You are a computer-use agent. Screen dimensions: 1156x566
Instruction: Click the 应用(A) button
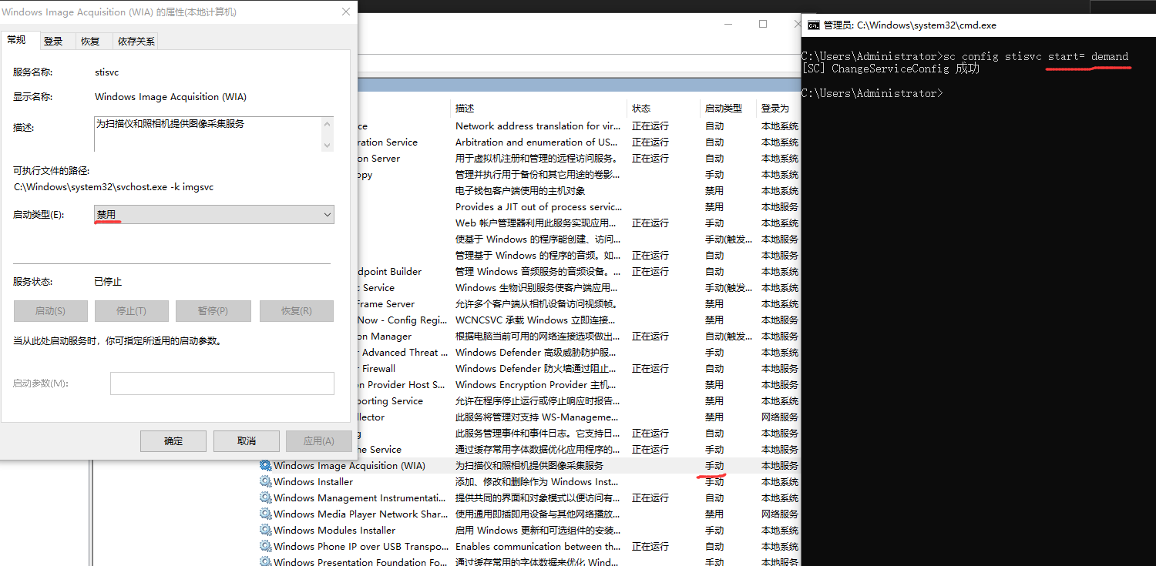(319, 441)
